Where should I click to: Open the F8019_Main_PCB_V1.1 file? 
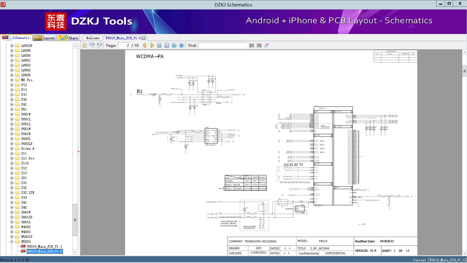click(44, 246)
